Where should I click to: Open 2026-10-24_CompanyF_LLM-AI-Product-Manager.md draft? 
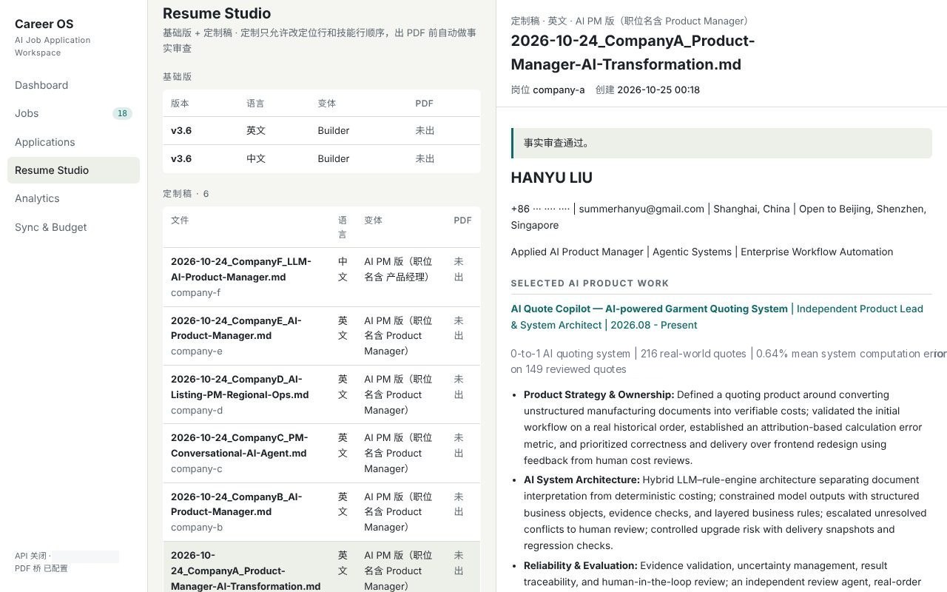[321, 277]
